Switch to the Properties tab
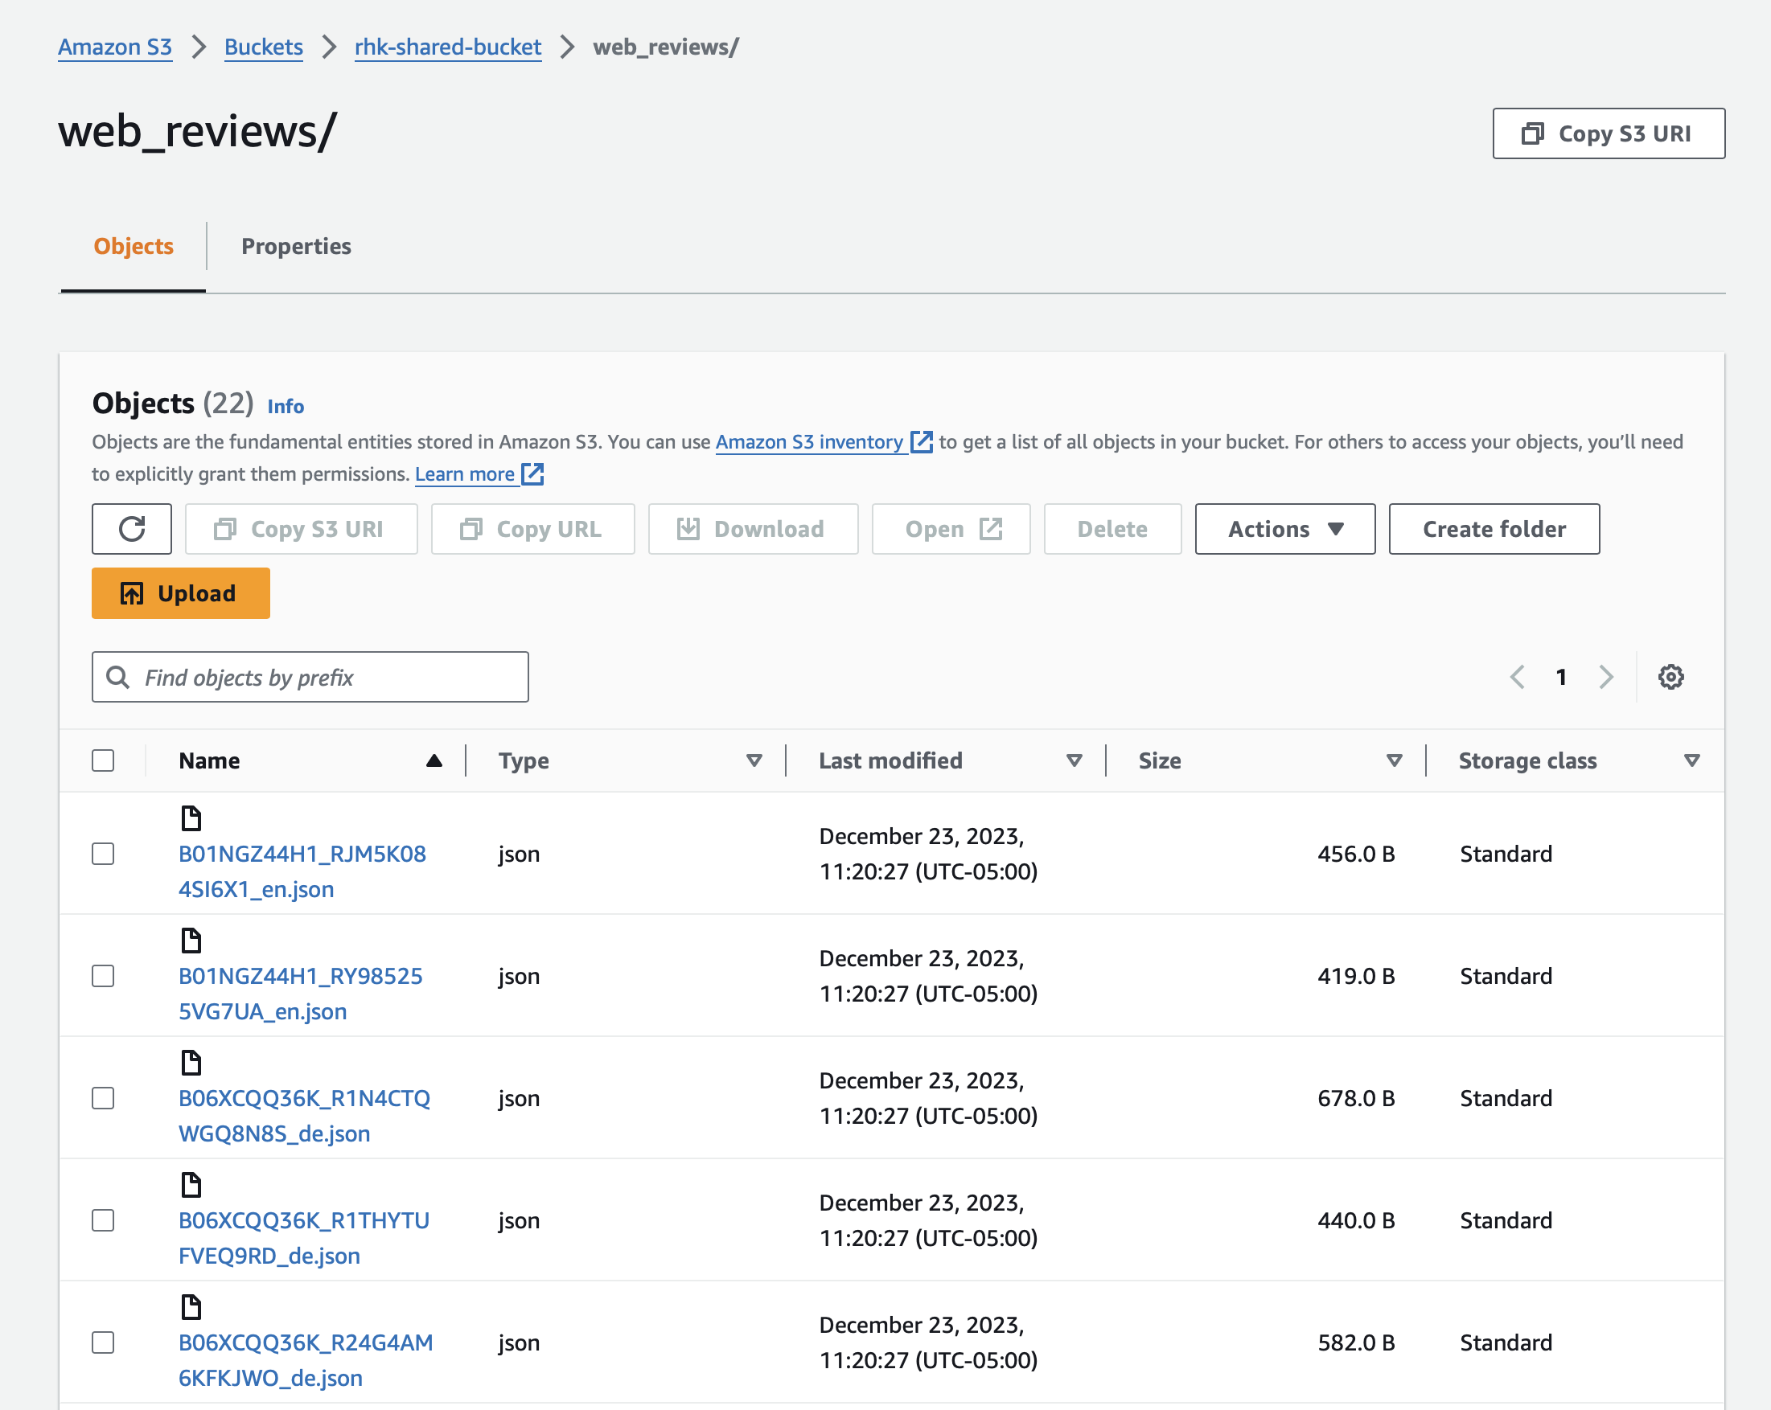Image resolution: width=1771 pixels, height=1410 pixels. (296, 246)
